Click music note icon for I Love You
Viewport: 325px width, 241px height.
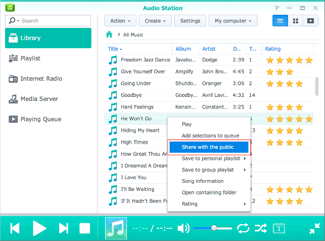coord(113,178)
